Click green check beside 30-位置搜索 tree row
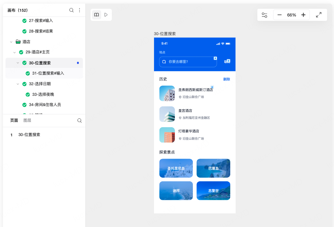The image size is (334, 227). 25,63
